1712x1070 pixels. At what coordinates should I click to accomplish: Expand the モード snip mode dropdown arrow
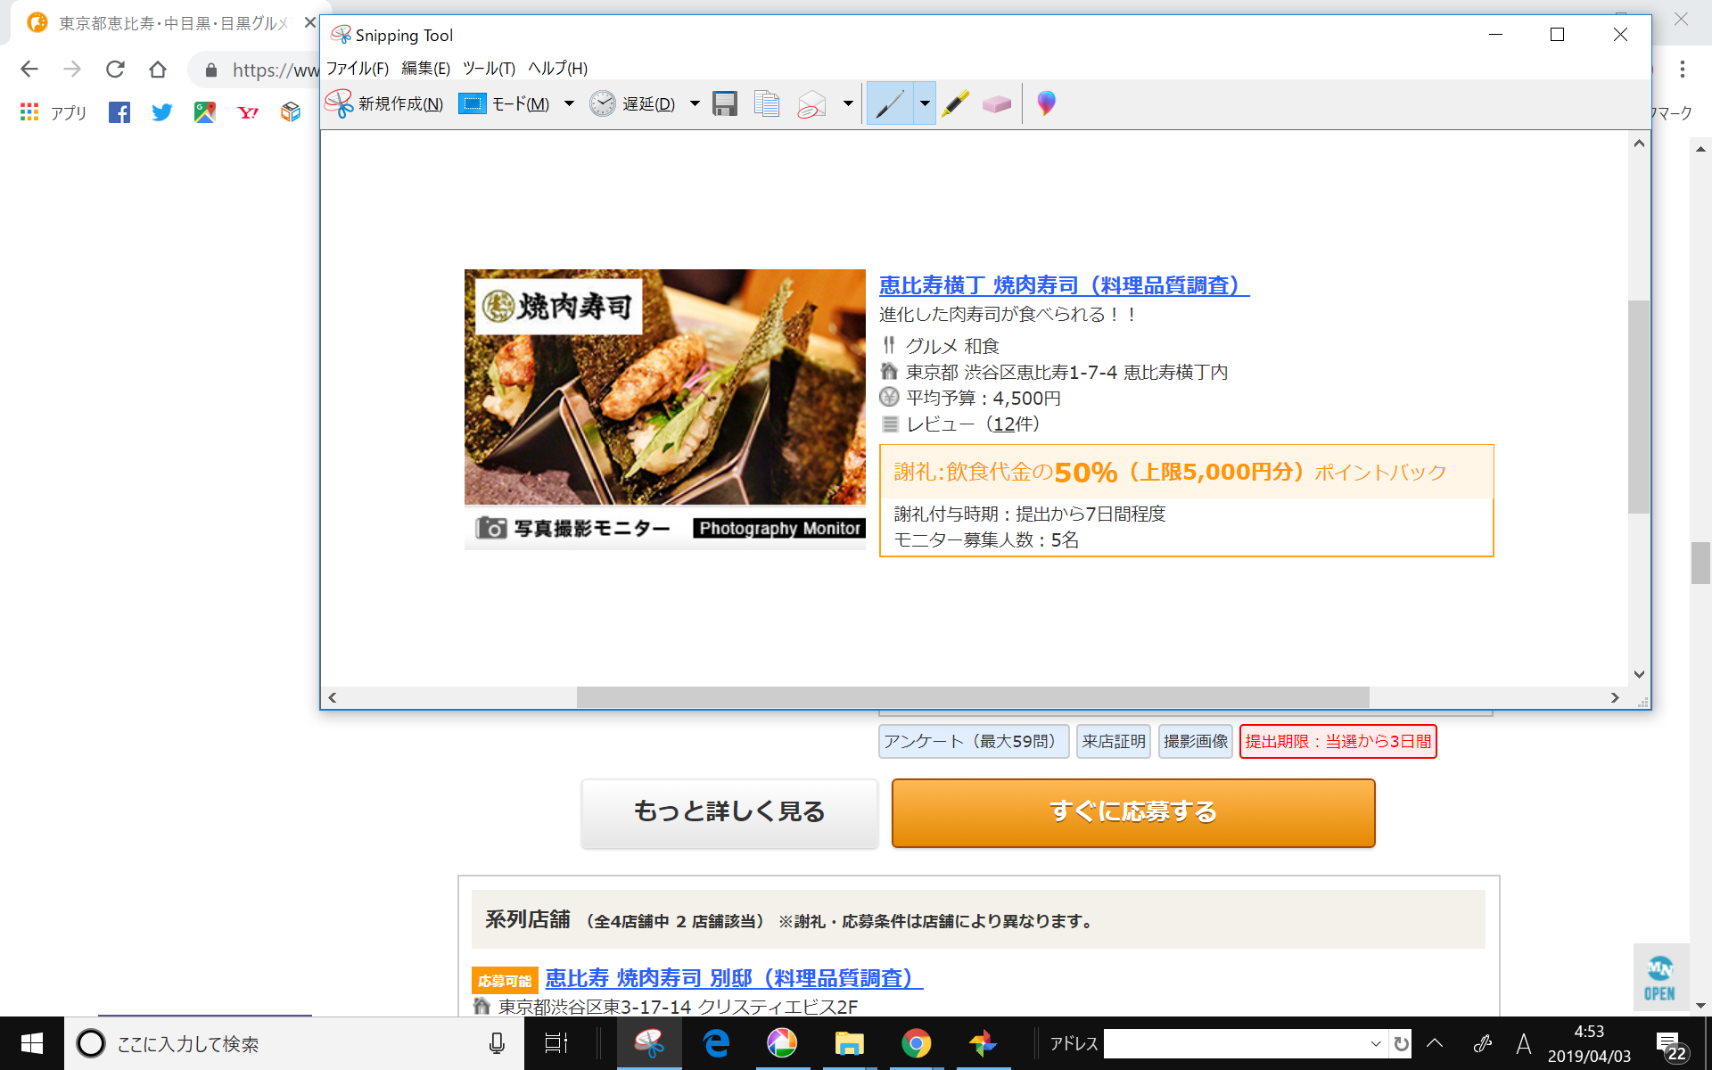pos(569,104)
